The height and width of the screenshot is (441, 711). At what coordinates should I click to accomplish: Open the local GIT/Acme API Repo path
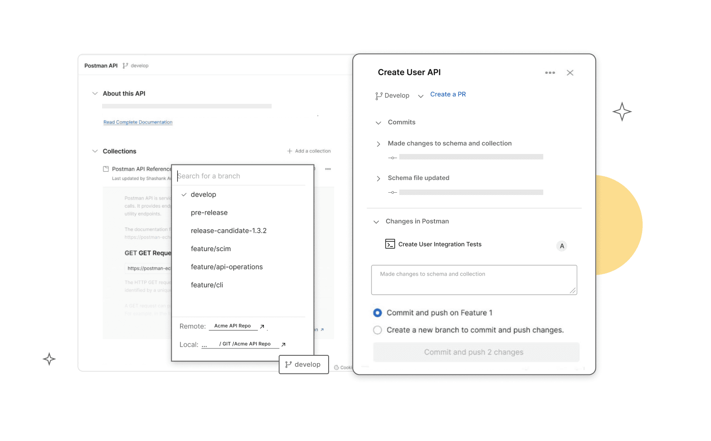[x=245, y=344]
